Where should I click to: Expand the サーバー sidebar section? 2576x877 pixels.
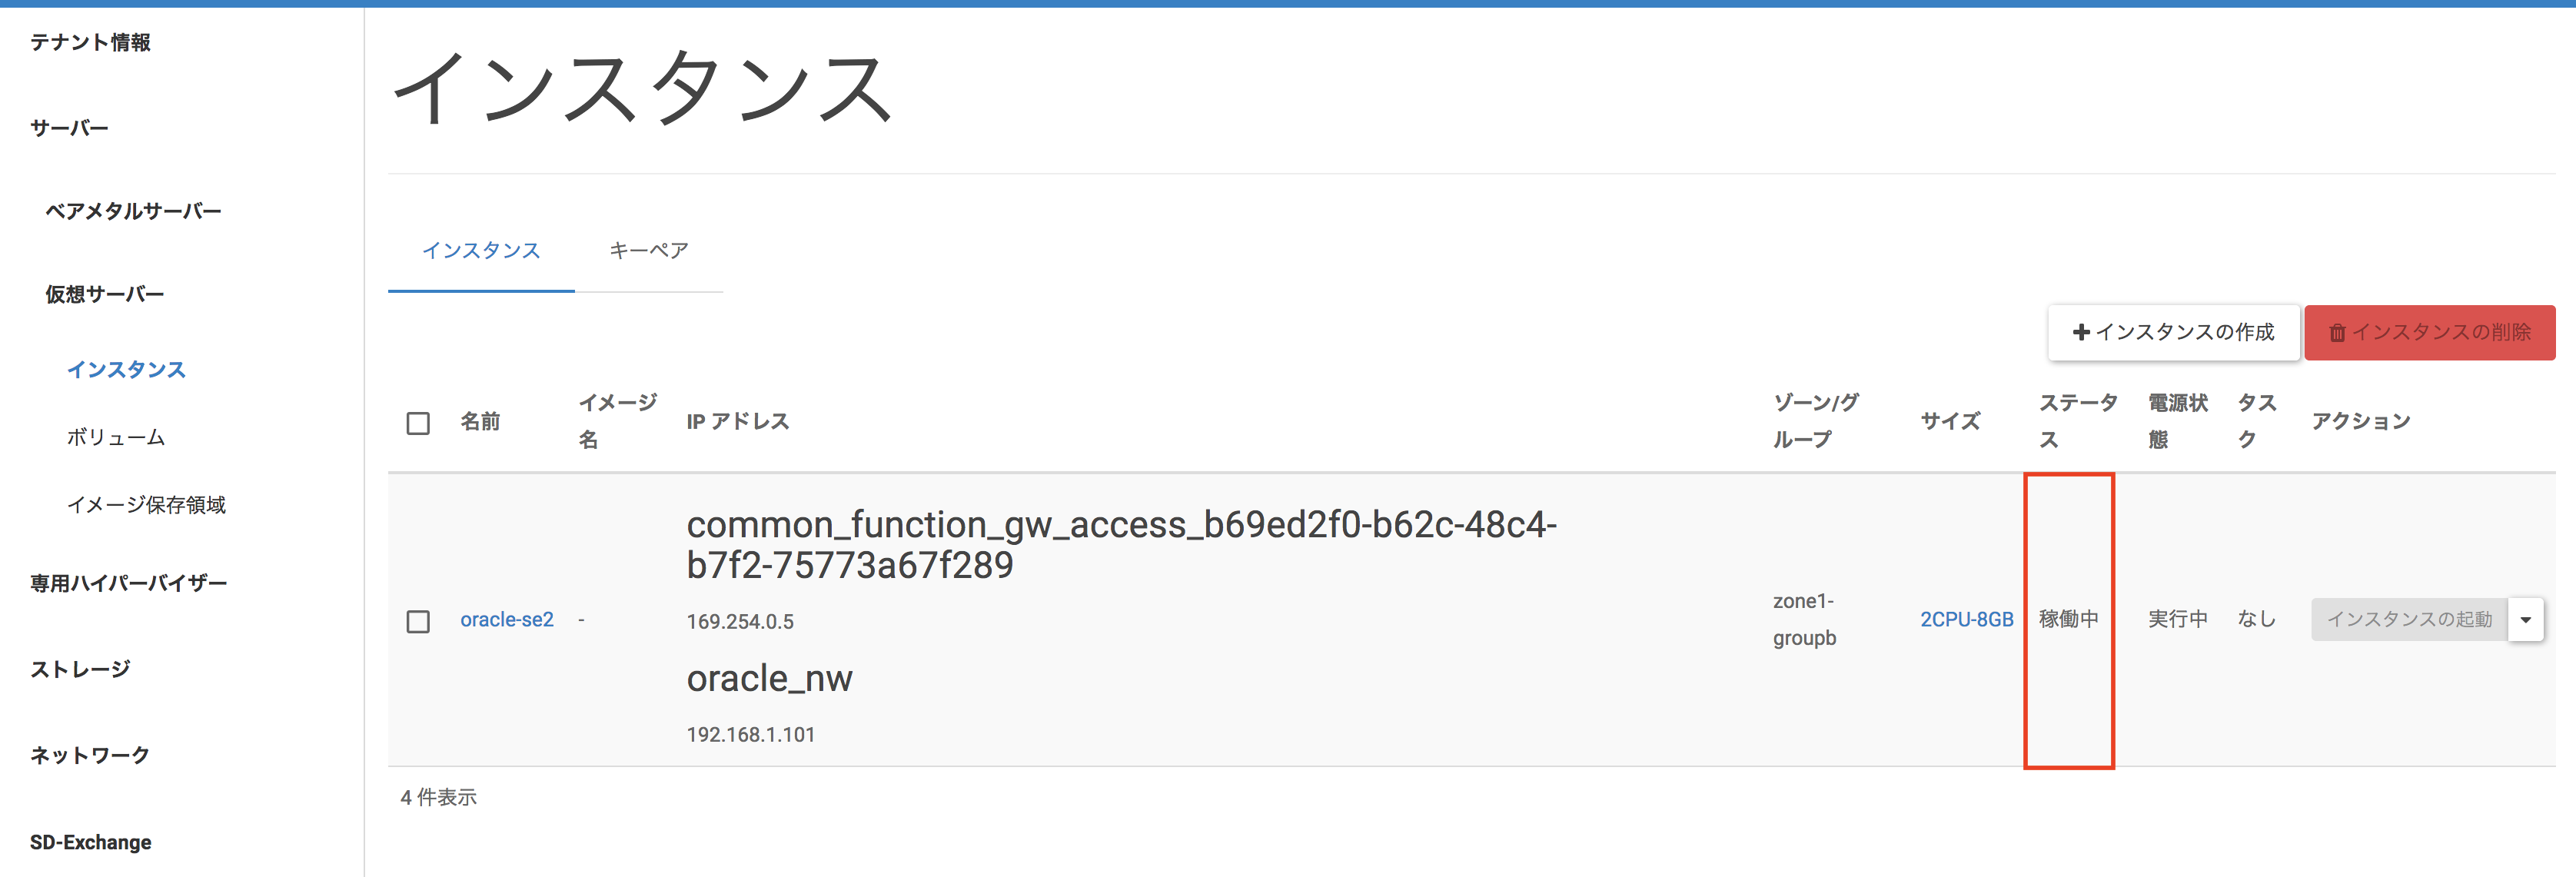[x=69, y=128]
